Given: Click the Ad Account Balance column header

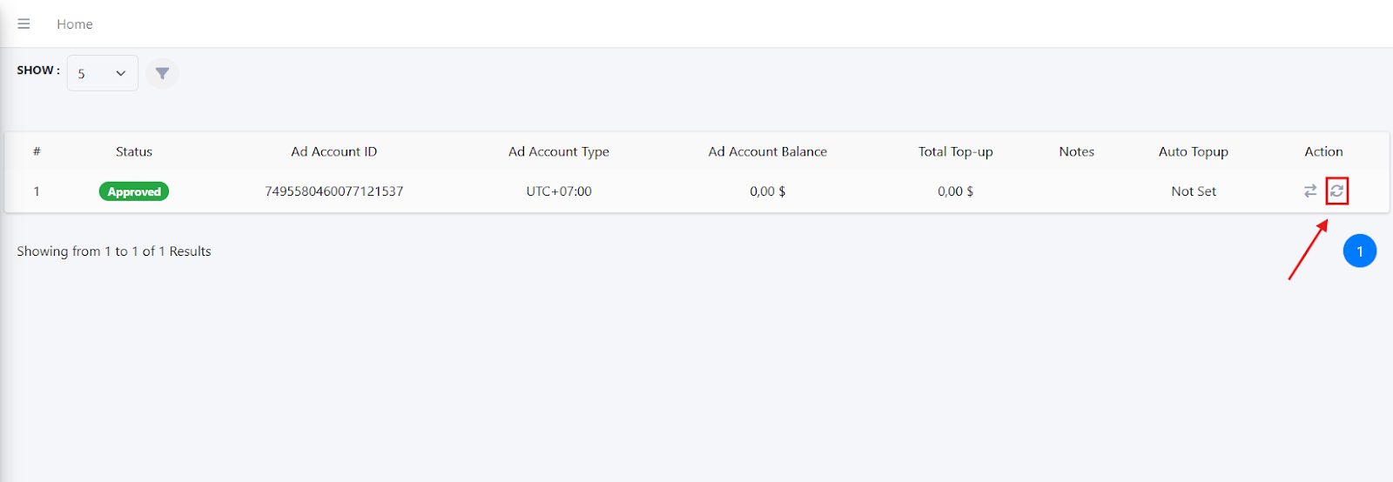Looking at the screenshot, I should click(768, 151).
